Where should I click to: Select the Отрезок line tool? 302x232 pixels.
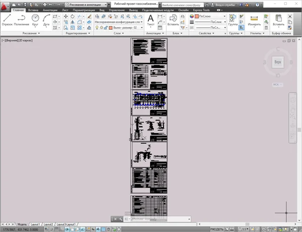tap(7, 20)
